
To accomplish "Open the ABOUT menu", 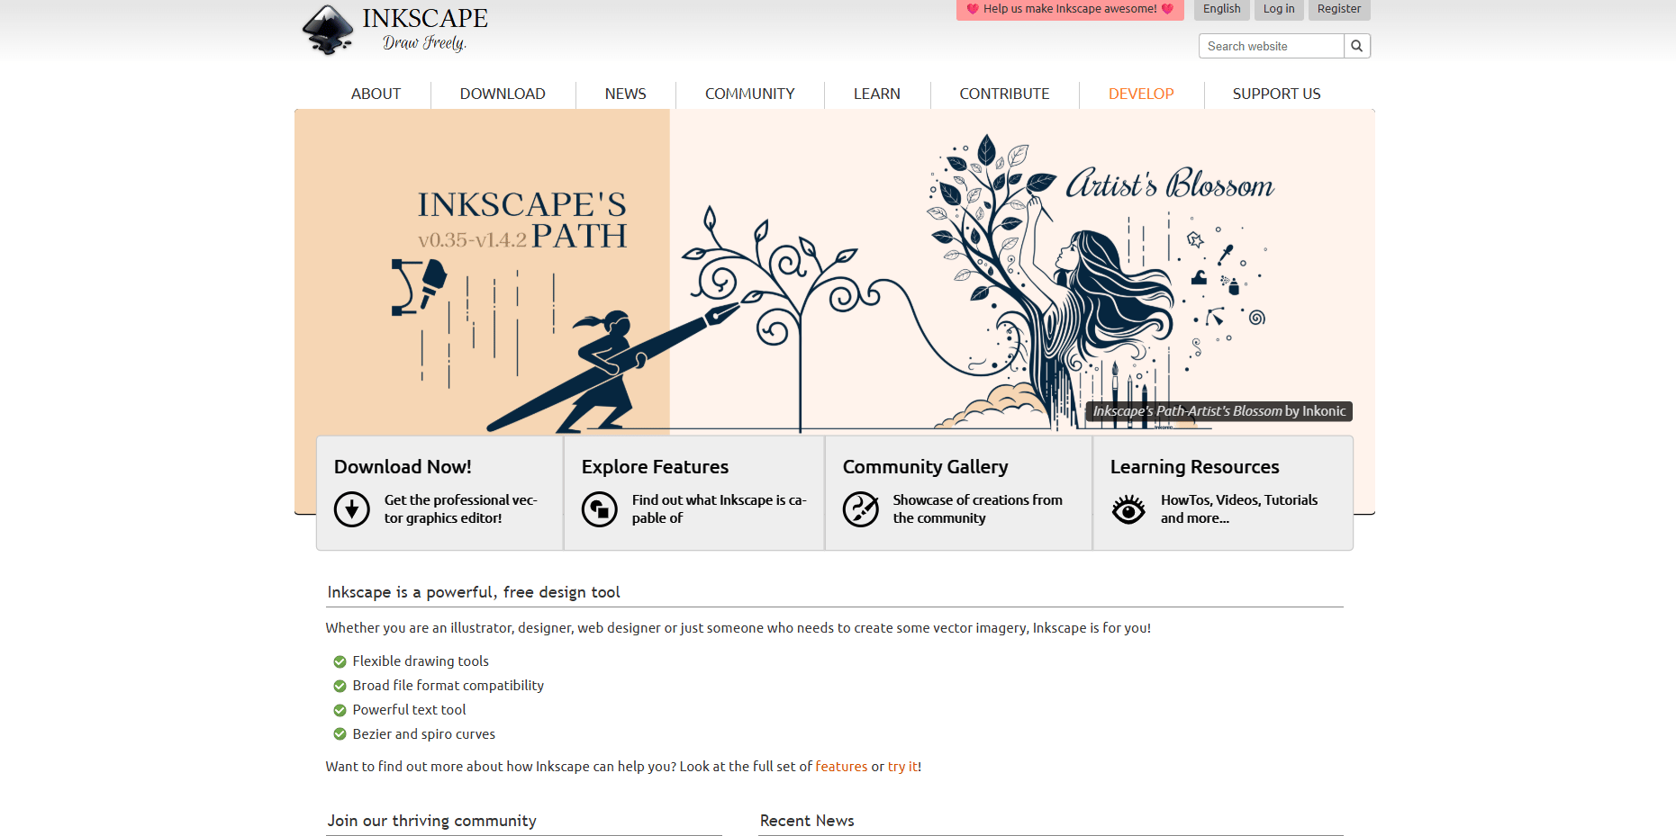I will point(376,94).
